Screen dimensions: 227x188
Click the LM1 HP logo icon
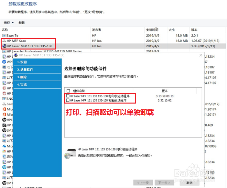pos(4,183)
